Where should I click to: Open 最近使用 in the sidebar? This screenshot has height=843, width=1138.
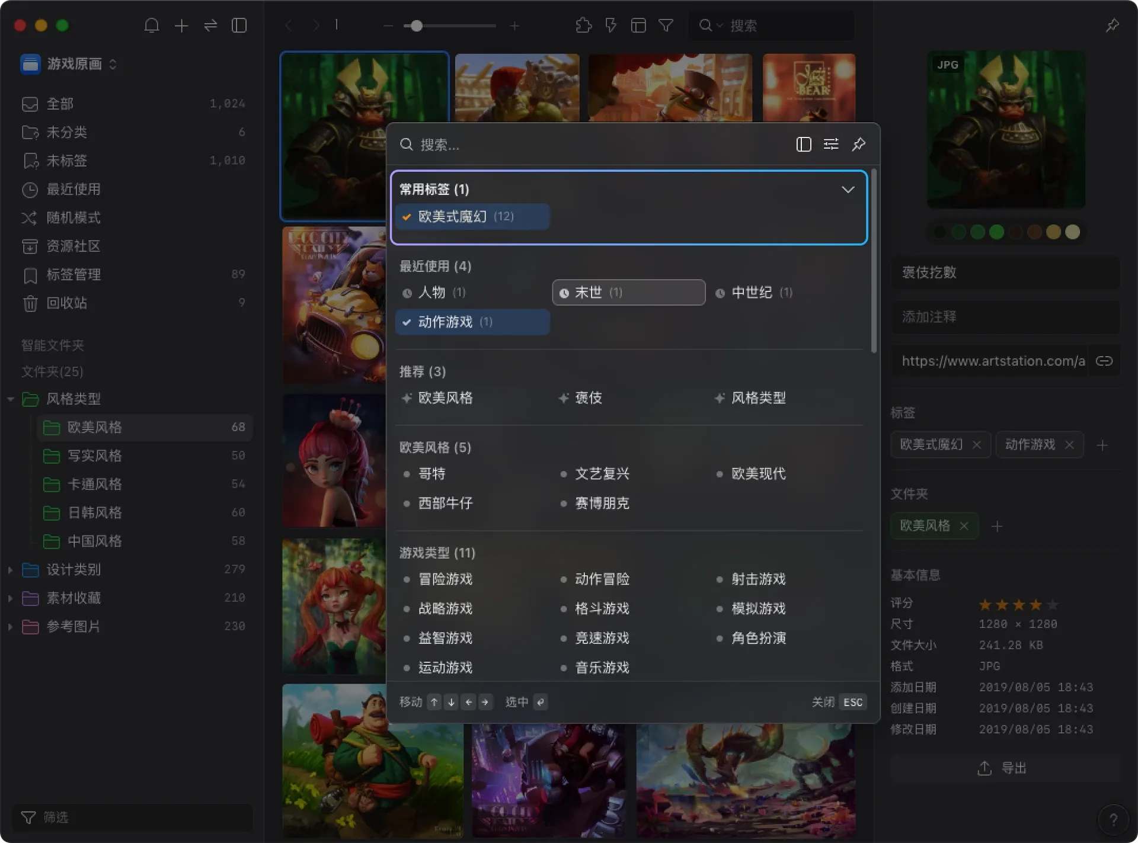133,190
